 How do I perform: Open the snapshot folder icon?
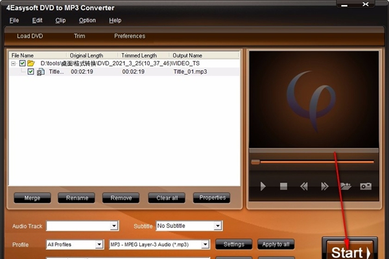coord(346,186)
